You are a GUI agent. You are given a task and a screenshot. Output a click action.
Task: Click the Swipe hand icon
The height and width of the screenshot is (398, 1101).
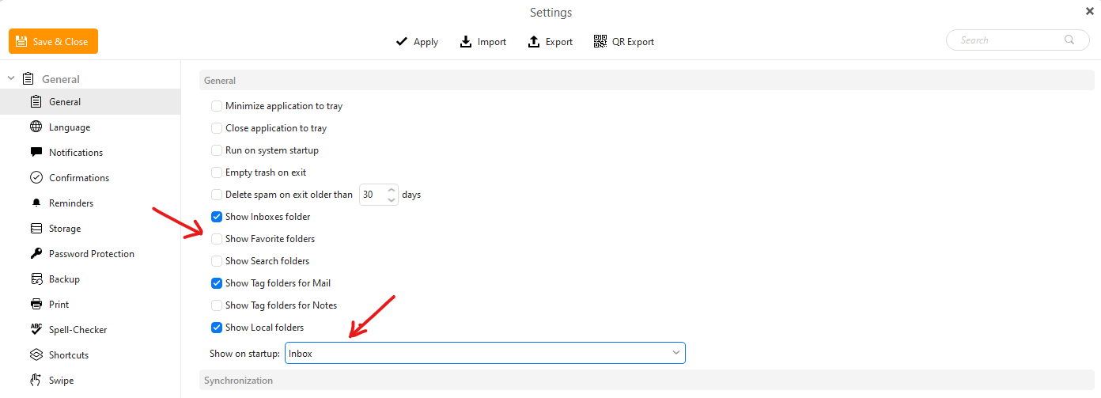[x=36, y=380]
